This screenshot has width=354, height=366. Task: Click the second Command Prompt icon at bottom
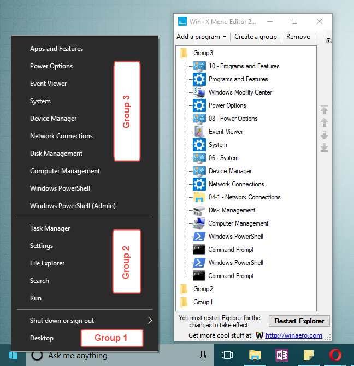point(199,276)
